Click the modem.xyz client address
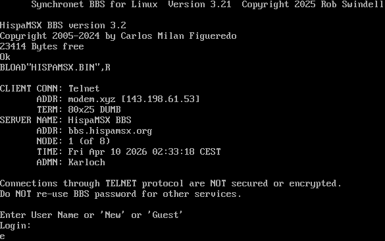 point(91,99)
